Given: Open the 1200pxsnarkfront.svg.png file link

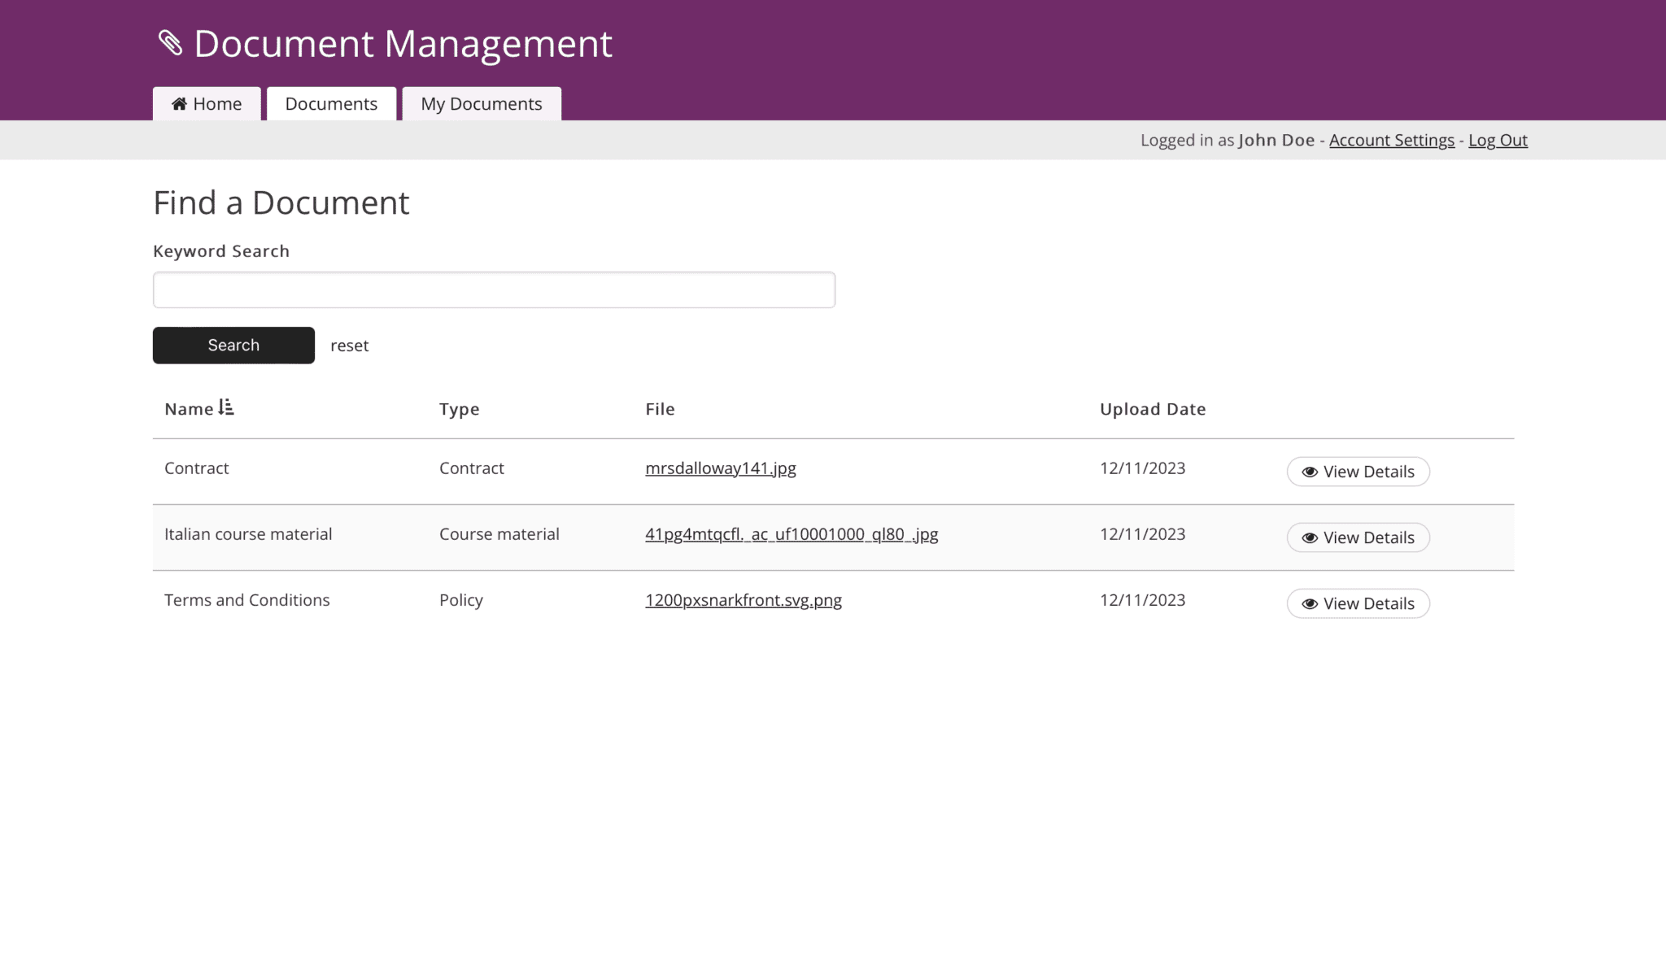Looking at the screenshot, I should click(x=743, y=600).
